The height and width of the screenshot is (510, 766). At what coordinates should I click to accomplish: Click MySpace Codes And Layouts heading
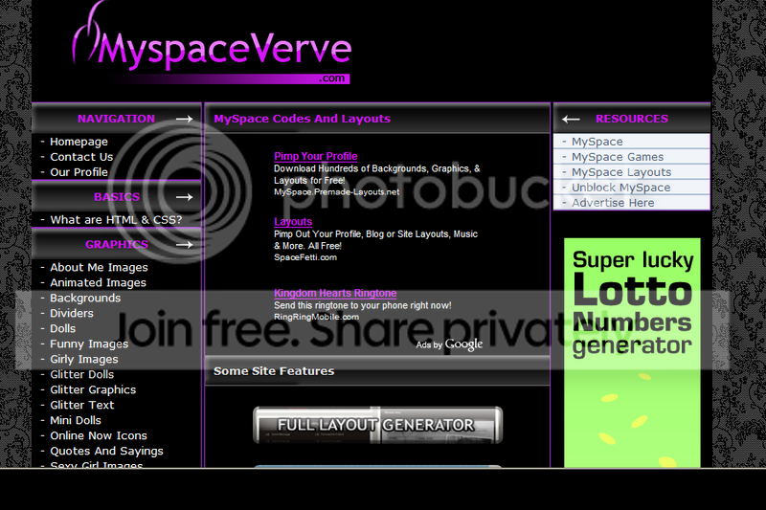click(302, 119)
